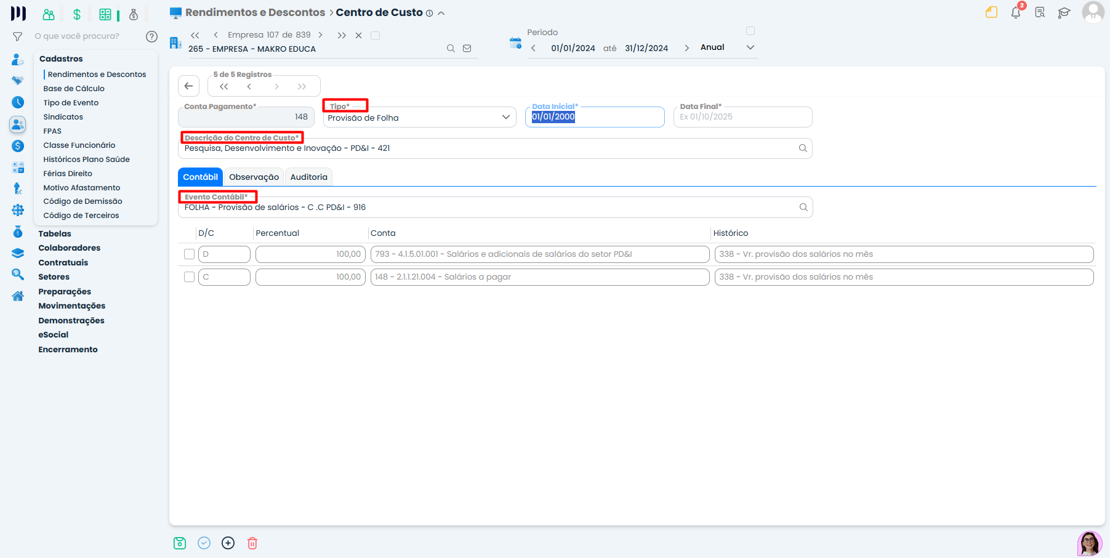Click the Data Final input field
The image size is (1110, 558).
click(x=742, y=117)
